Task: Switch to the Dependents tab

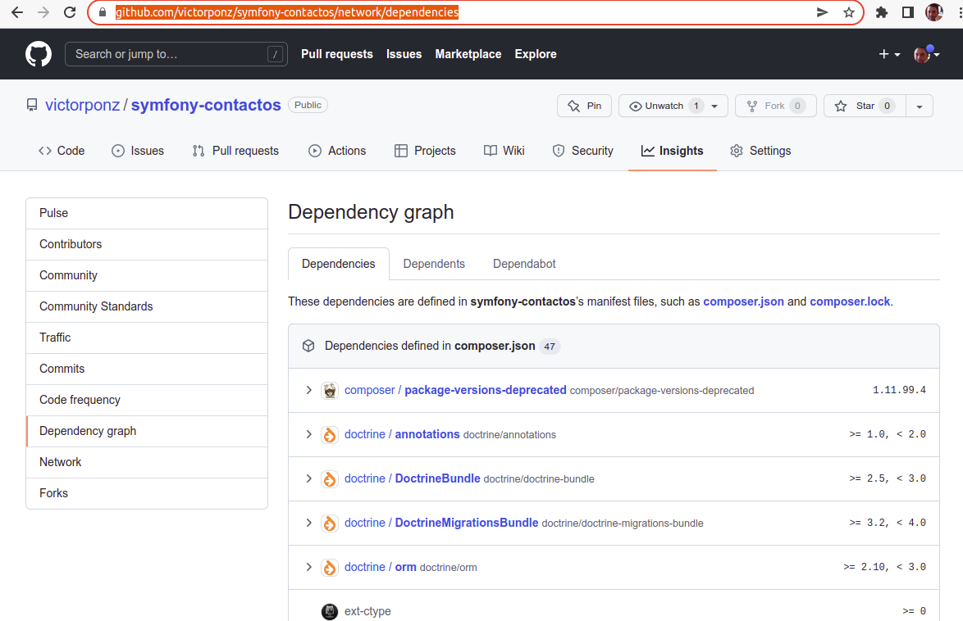Action: point(434,264)
